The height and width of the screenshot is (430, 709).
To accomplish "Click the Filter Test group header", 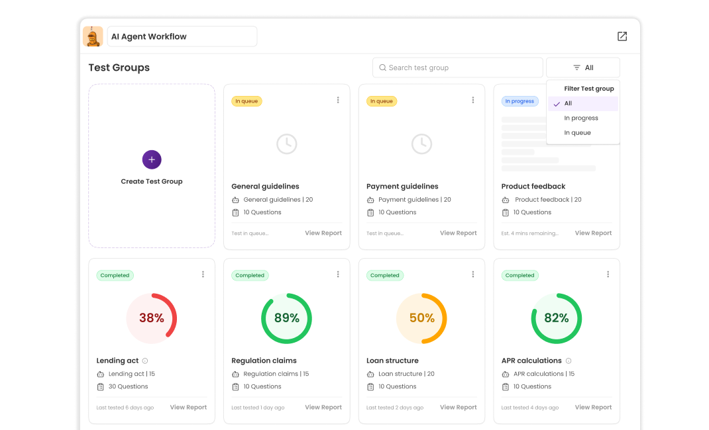I will tap(588, 89).
